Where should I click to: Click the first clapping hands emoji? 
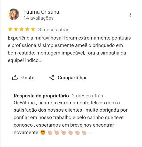[x=50, y=132]
